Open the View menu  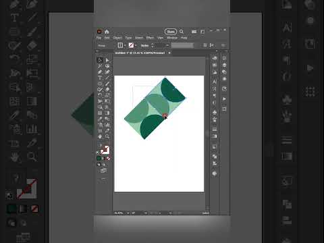(x=160, y=38)
